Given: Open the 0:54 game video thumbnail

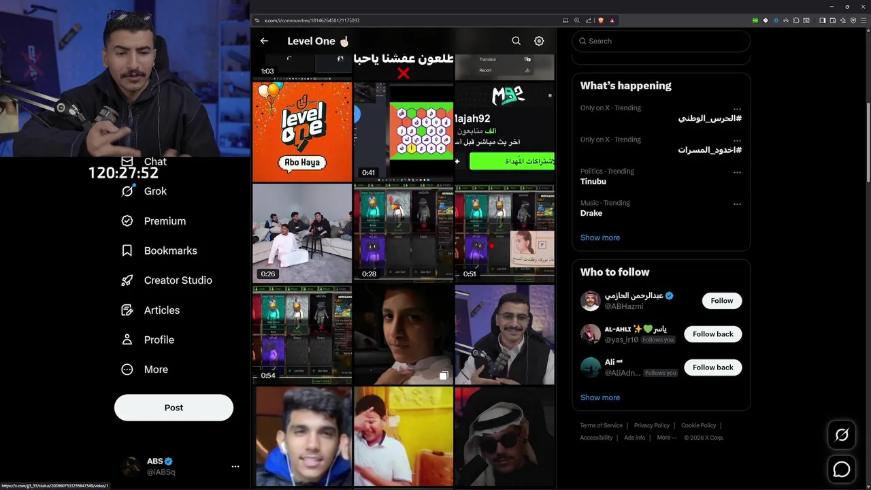Looking at the screenshot, I should point(302,335).
